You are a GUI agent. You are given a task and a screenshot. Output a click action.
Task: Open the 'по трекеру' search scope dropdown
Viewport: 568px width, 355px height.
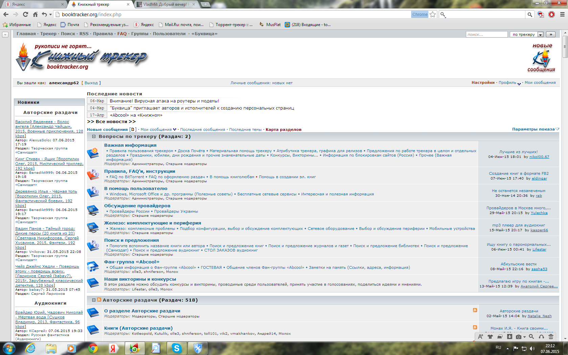coord(540,34)
